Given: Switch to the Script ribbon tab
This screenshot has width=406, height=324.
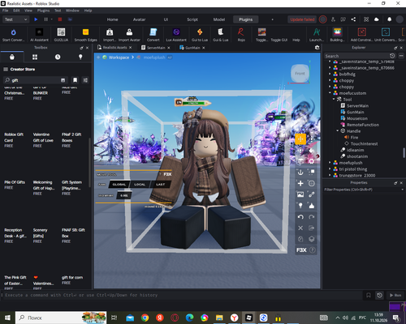Looking at the screenshot, I should tap(192, 19).
